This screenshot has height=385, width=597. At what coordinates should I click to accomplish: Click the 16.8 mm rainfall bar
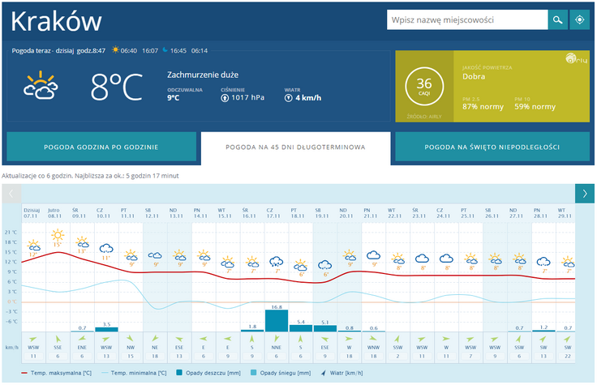[276, 320]
